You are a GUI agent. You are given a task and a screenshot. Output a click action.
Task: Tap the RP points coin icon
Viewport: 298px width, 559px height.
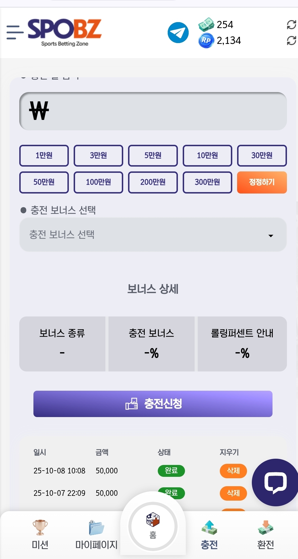tap(206, 41)
